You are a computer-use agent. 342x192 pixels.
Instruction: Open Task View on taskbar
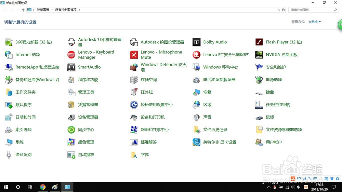coord(30,187)
